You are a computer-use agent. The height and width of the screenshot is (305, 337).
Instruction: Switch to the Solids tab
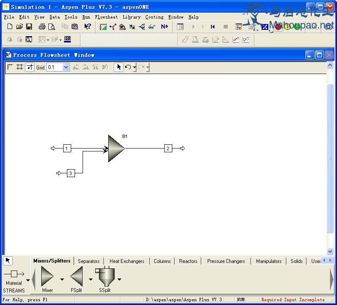point(297,261)
